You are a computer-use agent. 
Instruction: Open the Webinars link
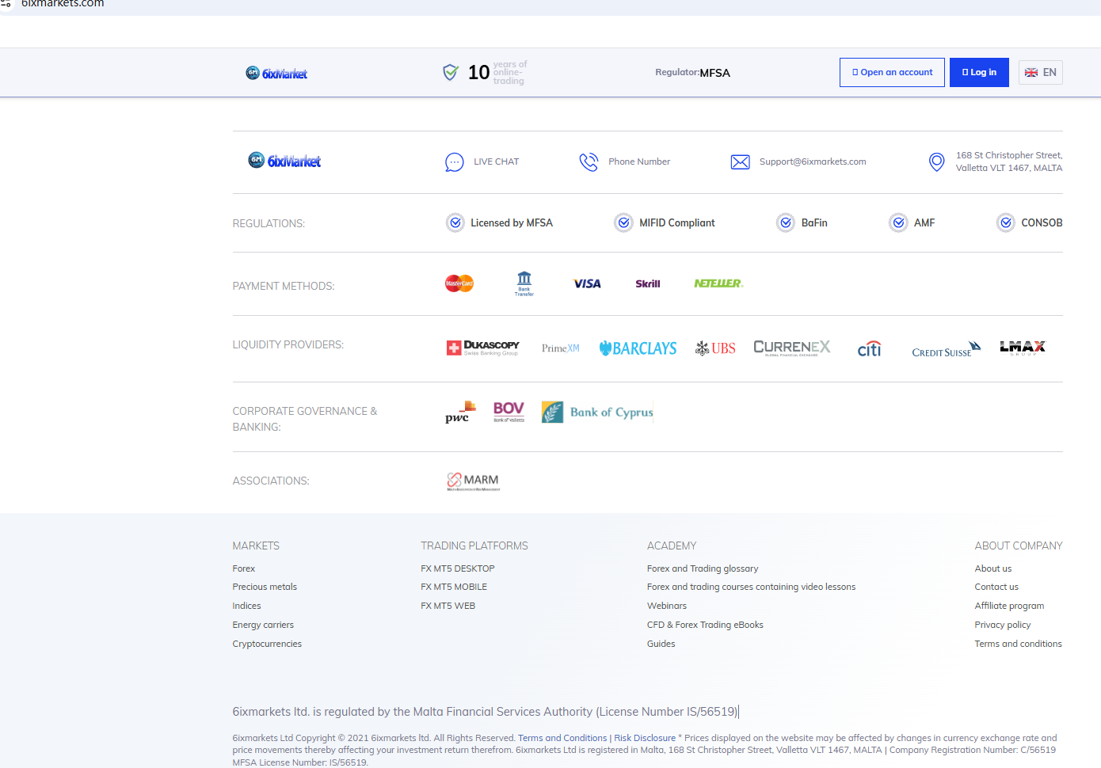[x=667, y=606]
